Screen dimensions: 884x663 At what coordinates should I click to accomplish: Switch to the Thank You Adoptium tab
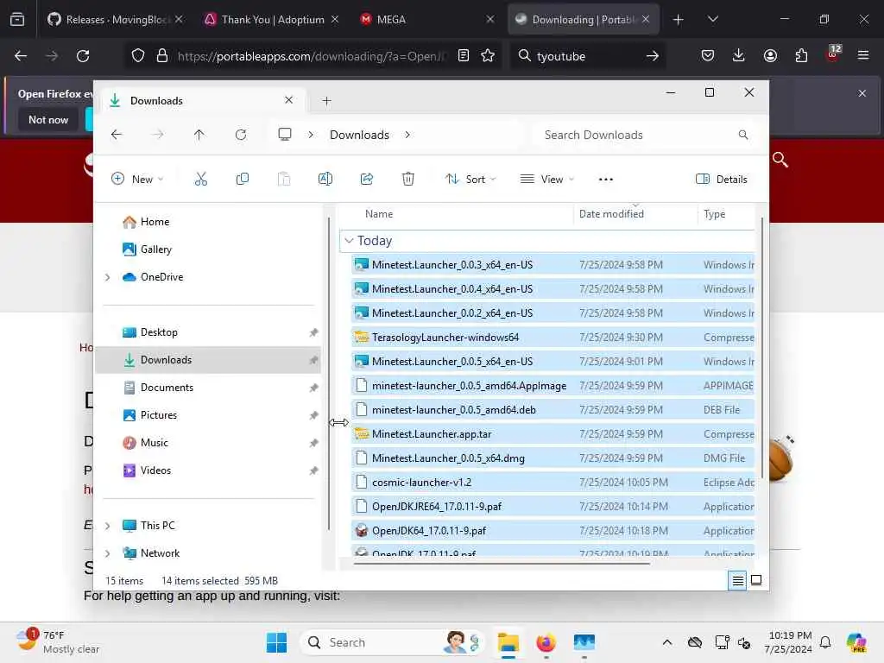tap(272, 20)
